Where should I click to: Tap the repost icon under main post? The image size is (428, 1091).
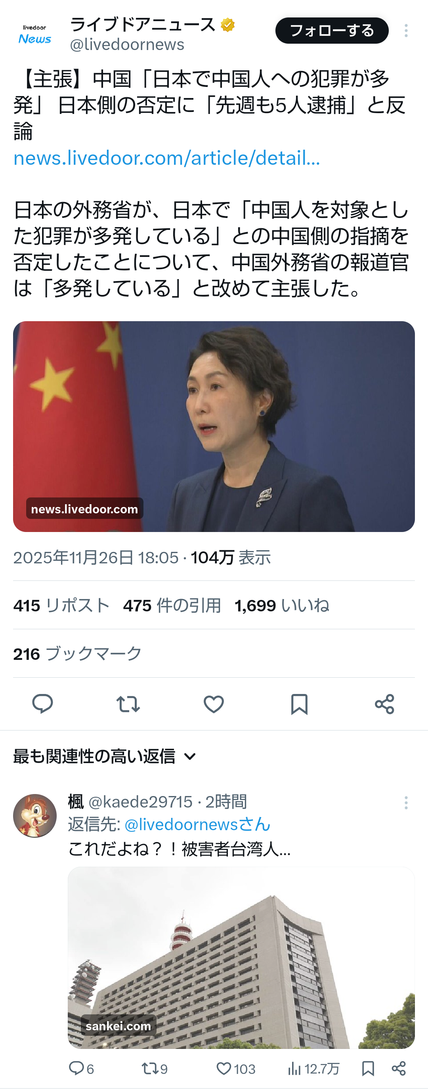[x=128, y=704]
